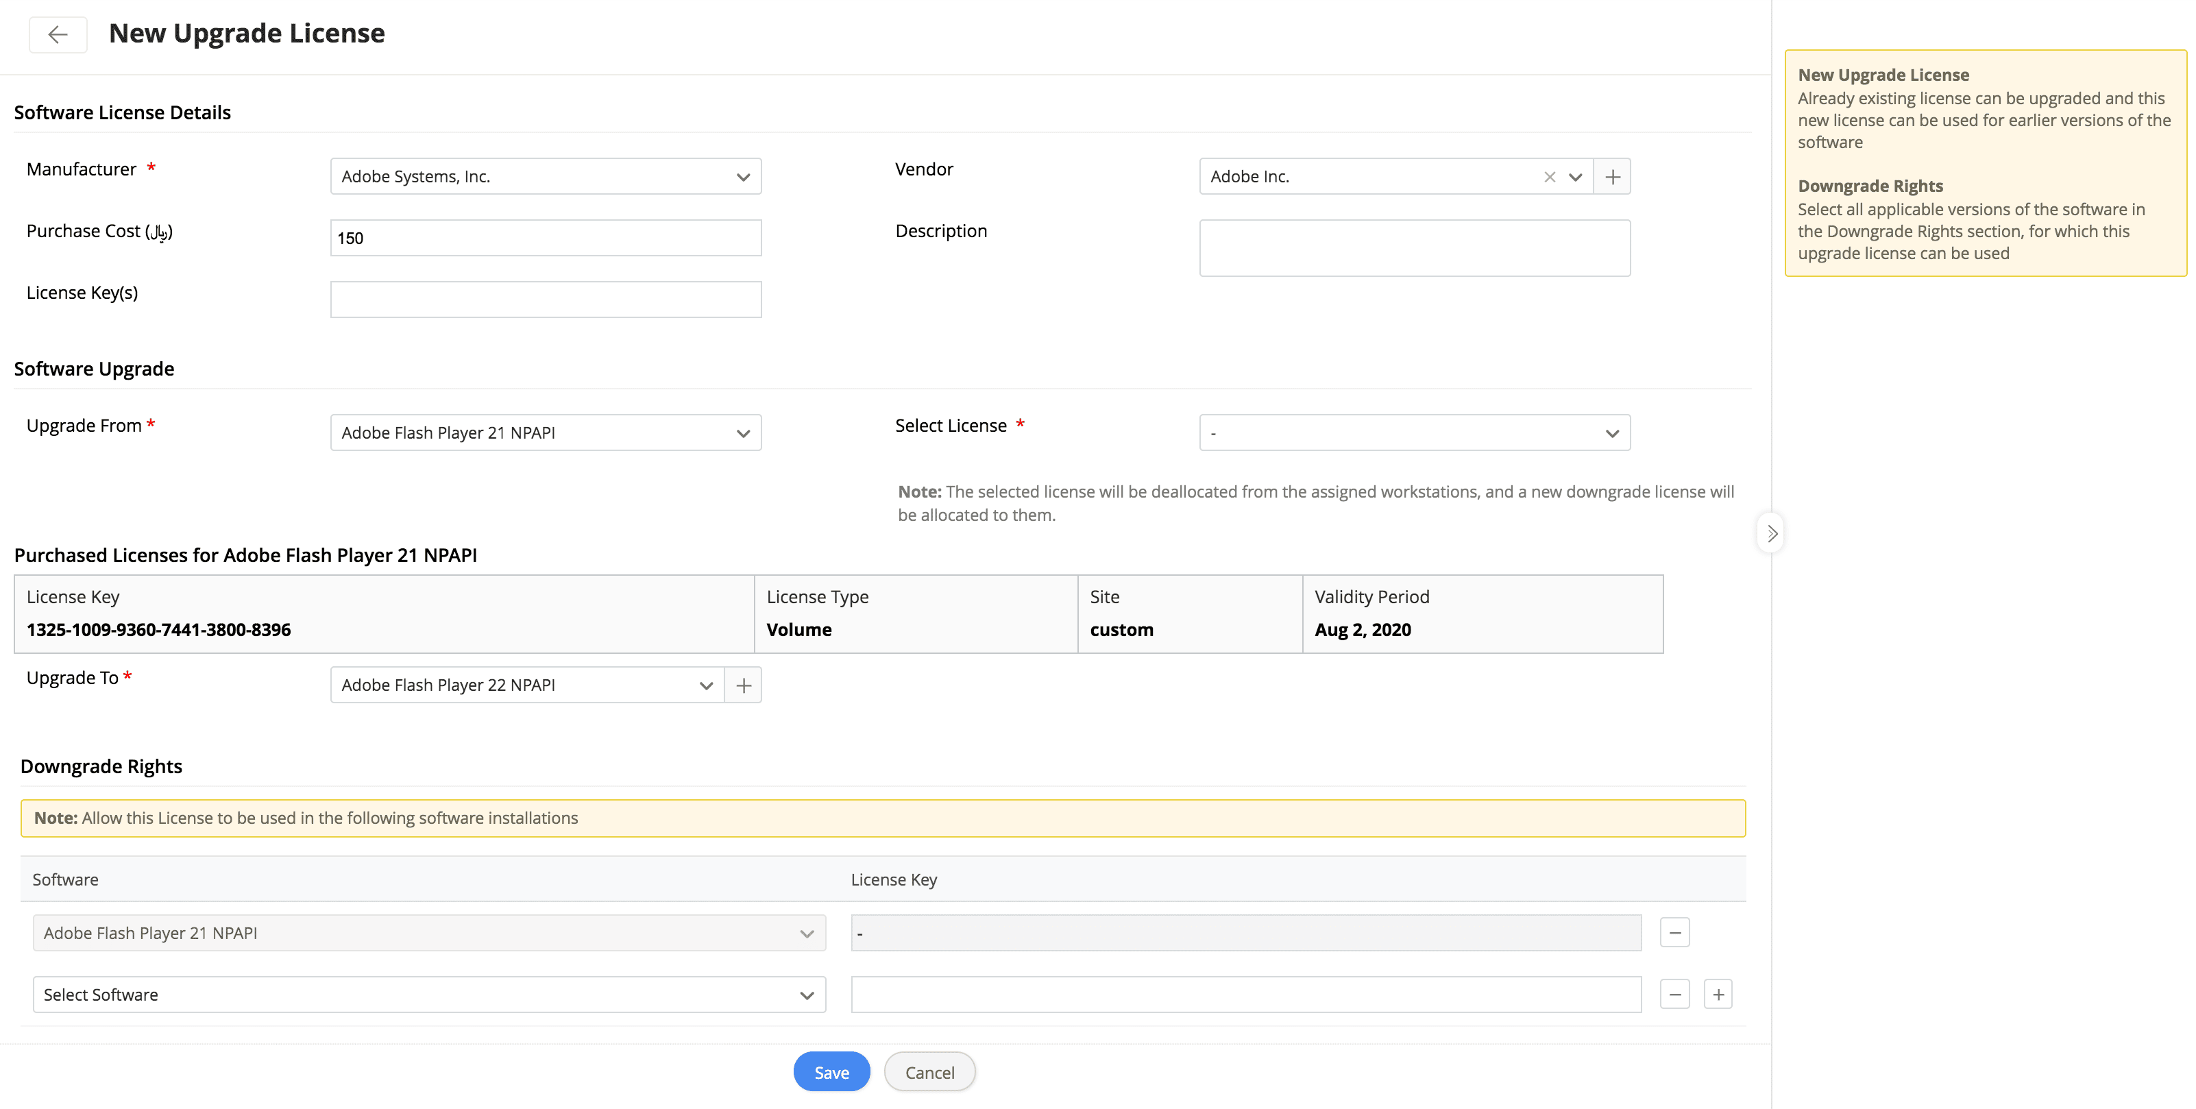Add a new vendor with plus icon
The height and width of the screenshot is (1109, 2196).
1612,178
